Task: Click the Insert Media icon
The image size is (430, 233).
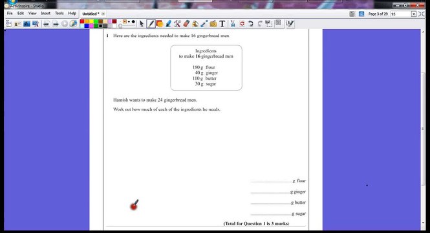Action: coord(213,24)
